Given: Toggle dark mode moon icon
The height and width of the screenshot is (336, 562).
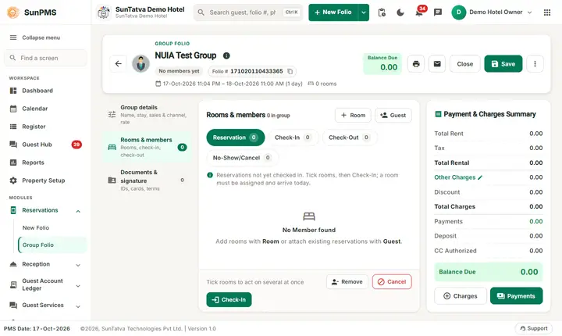Looking at the screenshot, I should 400,13.
